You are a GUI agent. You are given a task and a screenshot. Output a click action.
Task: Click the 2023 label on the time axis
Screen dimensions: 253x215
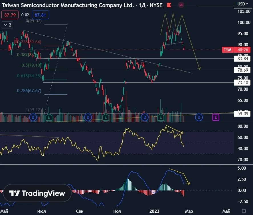coord(154,211)
